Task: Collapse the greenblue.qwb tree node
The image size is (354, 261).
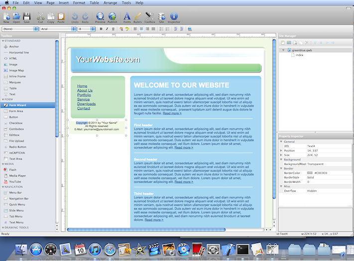Action: click(284, 50)
